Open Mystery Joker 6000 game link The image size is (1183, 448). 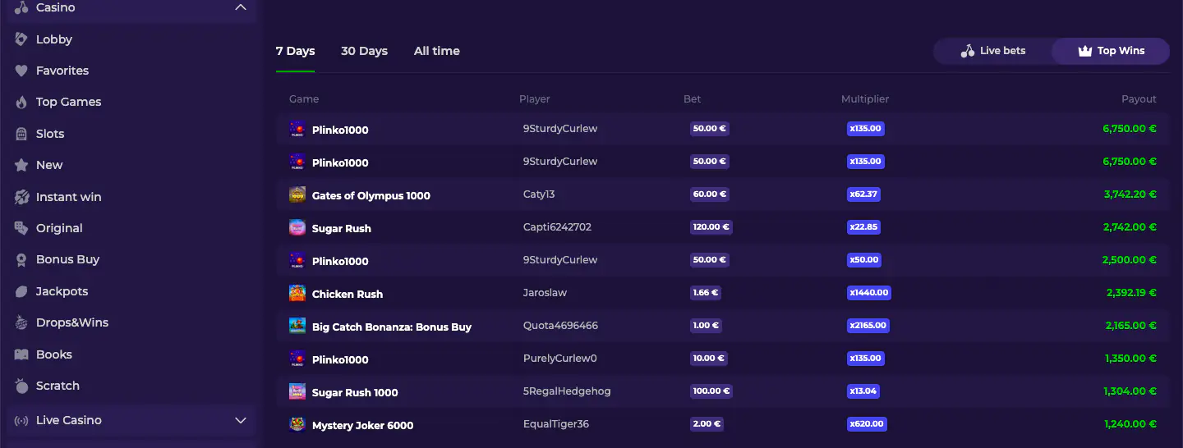[x=362, y=425]
